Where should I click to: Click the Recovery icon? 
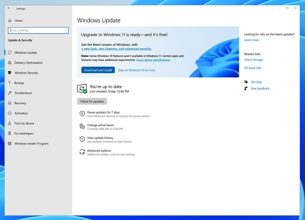click(9, 103)
